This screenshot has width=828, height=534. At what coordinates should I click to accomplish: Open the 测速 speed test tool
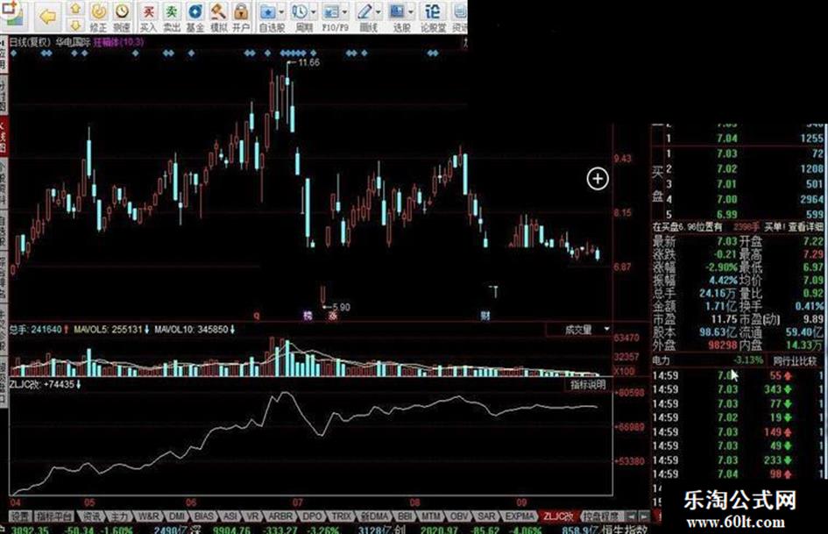click(122, 17)
